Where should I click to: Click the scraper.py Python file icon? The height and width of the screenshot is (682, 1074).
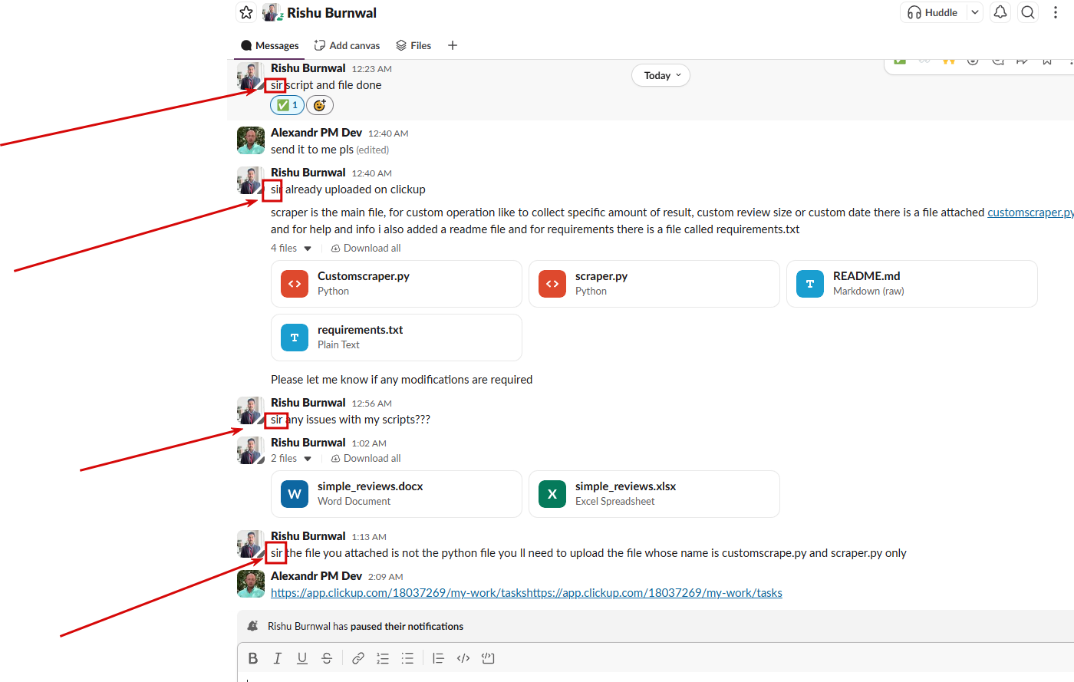(552, 284)
